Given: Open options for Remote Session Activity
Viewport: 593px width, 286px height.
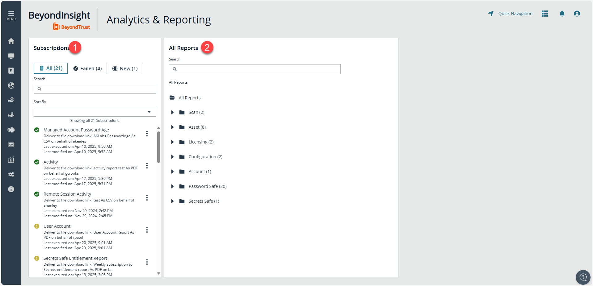Looking at the screenshot, I should (147, 198).
